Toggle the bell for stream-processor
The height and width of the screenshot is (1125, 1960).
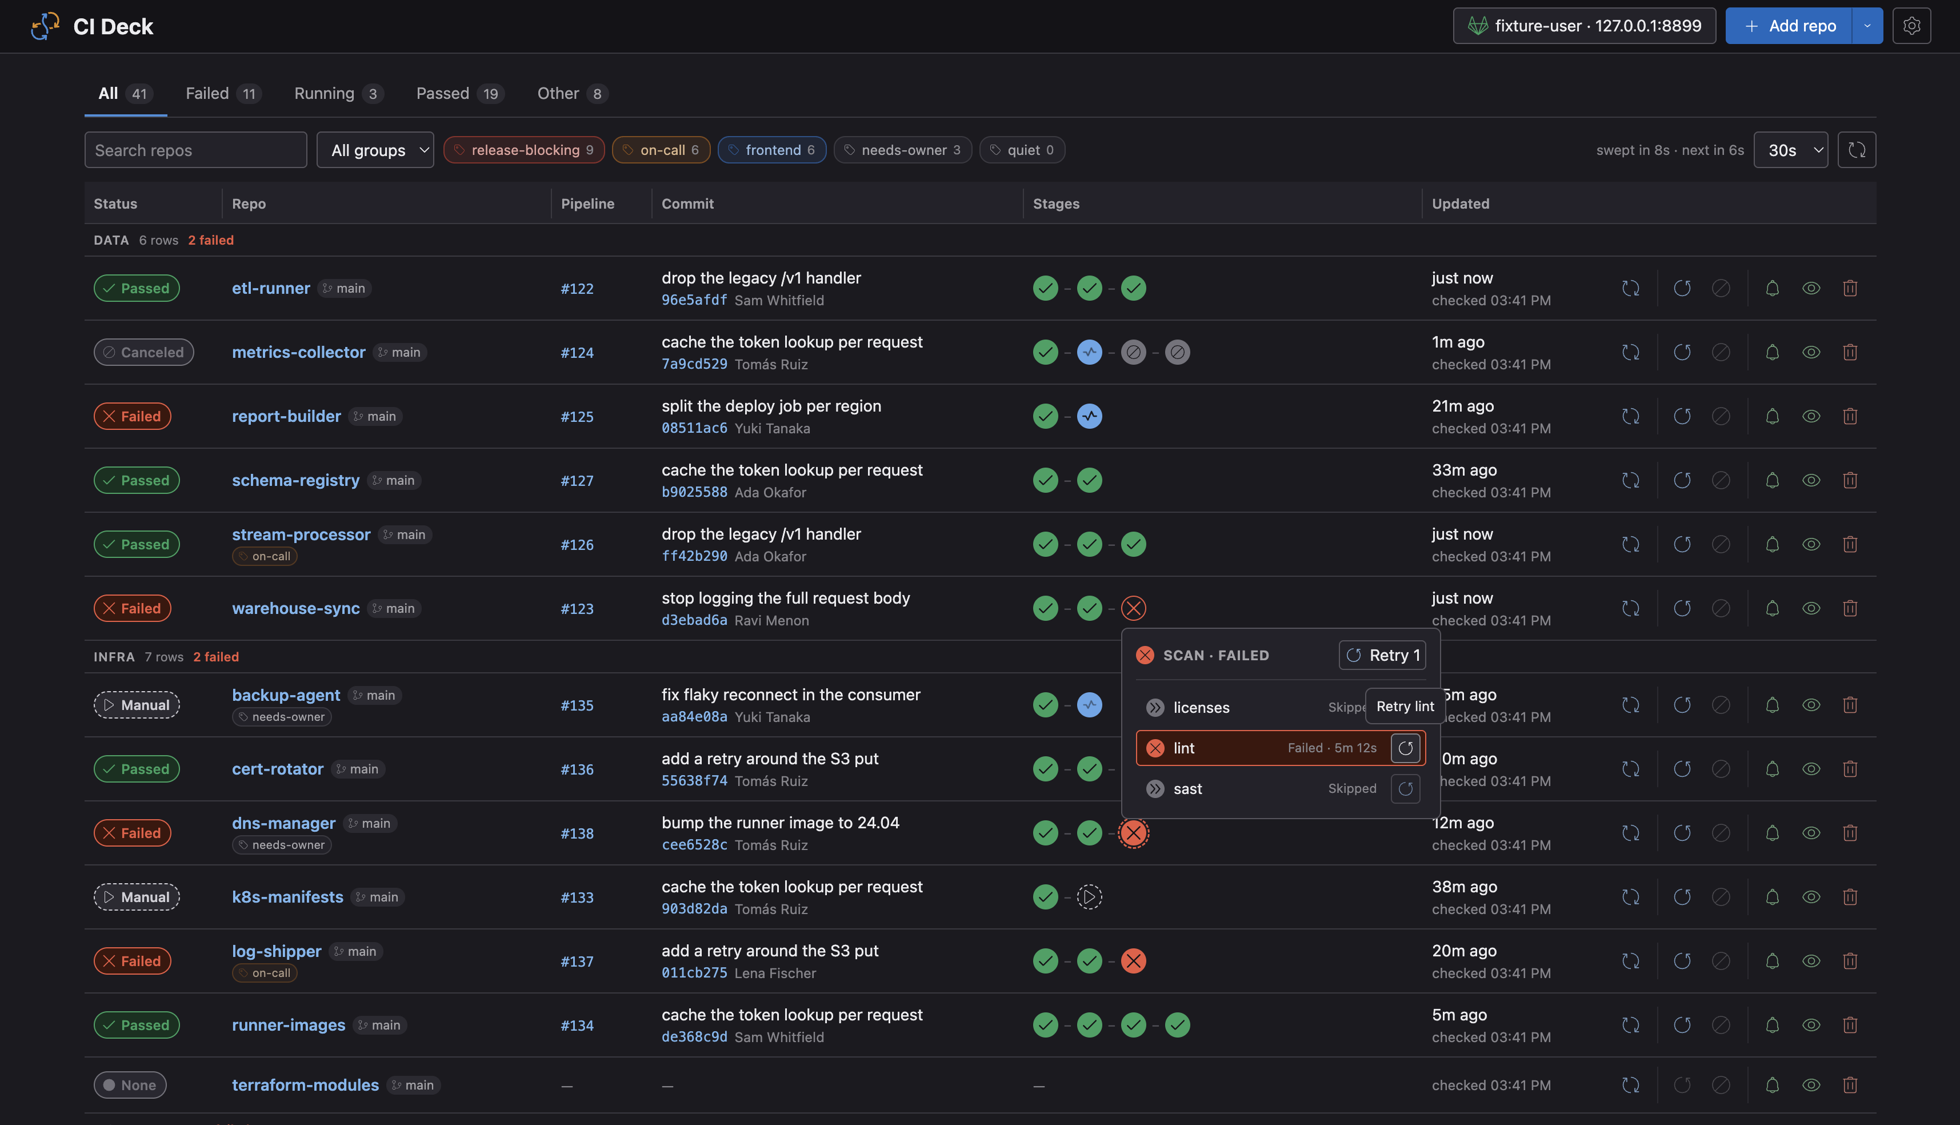[x=1773, y=545]
